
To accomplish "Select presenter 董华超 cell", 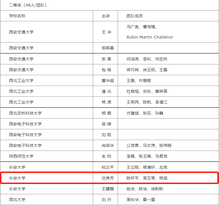I will 108,81.
